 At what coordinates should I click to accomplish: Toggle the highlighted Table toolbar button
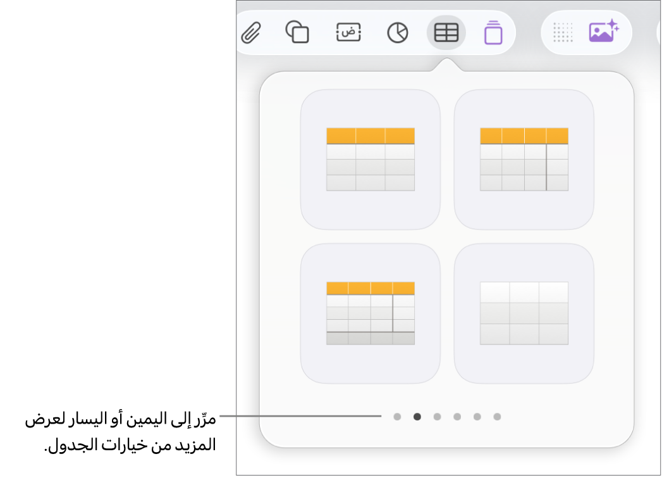(446, 32)
